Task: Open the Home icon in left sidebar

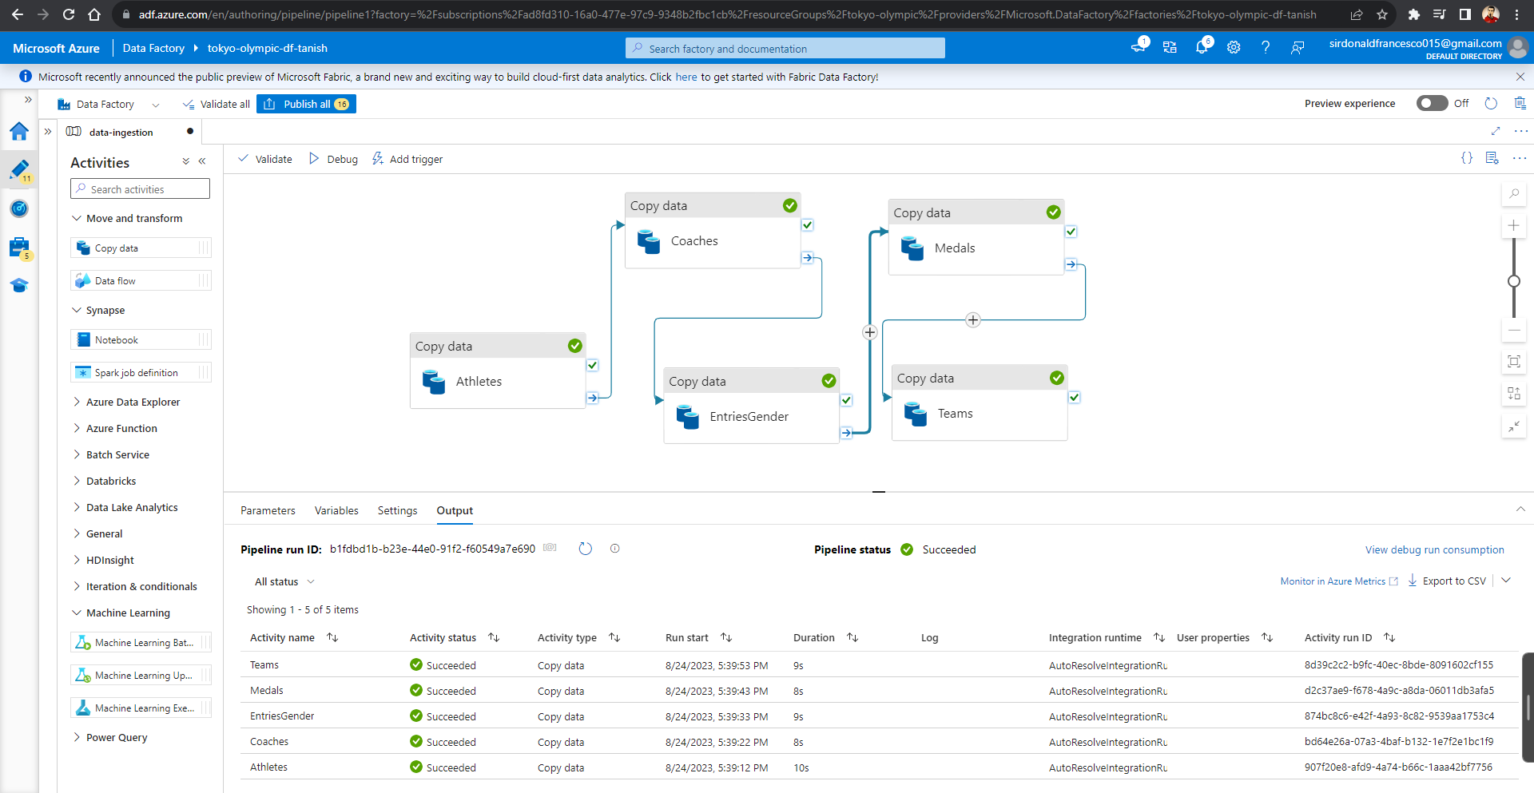Action: [19, 131]
